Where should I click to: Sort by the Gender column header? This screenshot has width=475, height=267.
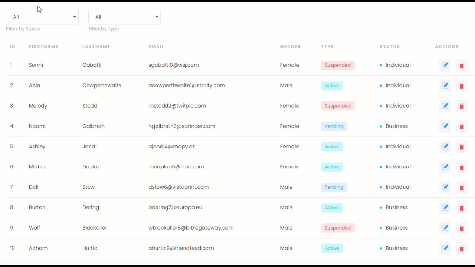(291, 47)
